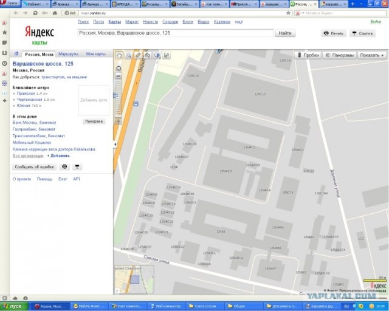Click the Добавить organization link
The image size is (389, 311).
point(60,155)
